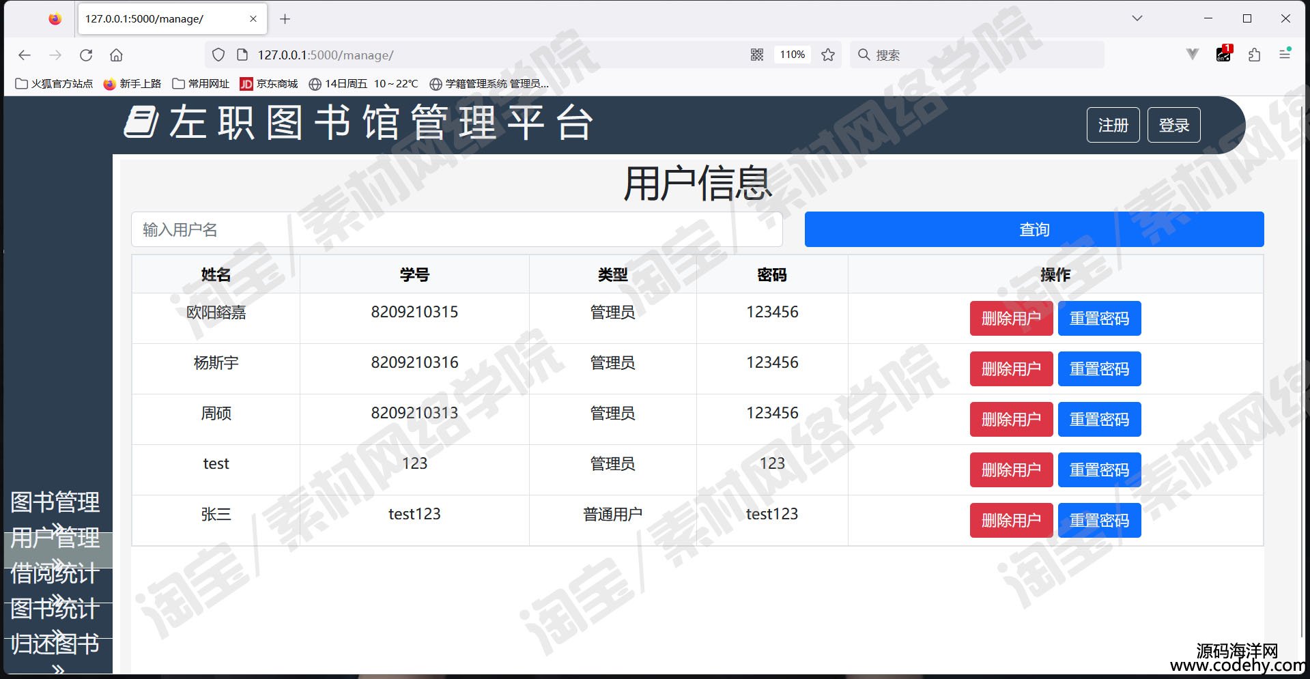Open 归还图书 in the sidebar

(55, 644)
